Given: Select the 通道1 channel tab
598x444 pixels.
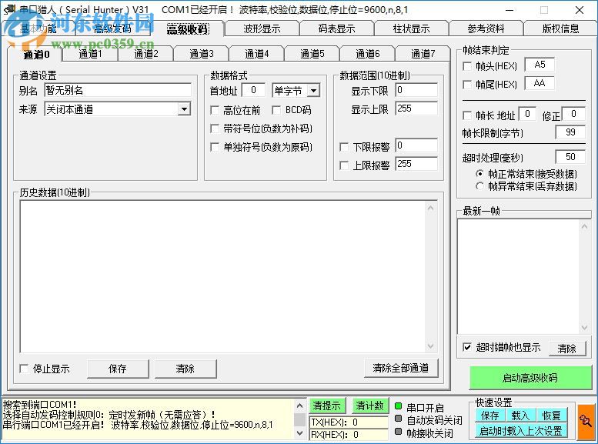Looking at the screenshot, I should [x=90, y=54].
